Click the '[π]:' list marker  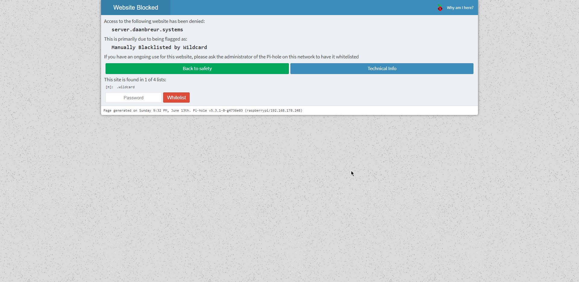click(x=109, y=87)
